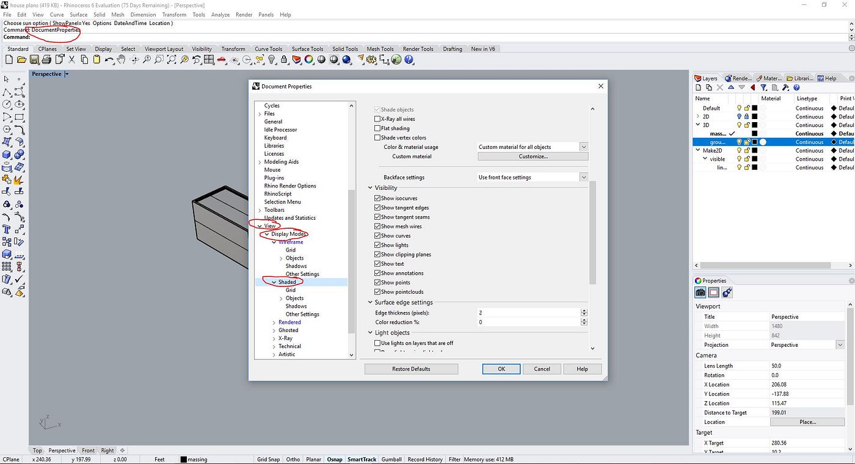Click the Customize... custom material button
Image resolution: width=855 pixels, height=464 pixels.
pos(533,156)
